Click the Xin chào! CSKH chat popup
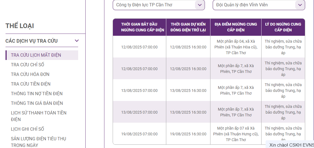The image size is (314, 148). [290, 145]
